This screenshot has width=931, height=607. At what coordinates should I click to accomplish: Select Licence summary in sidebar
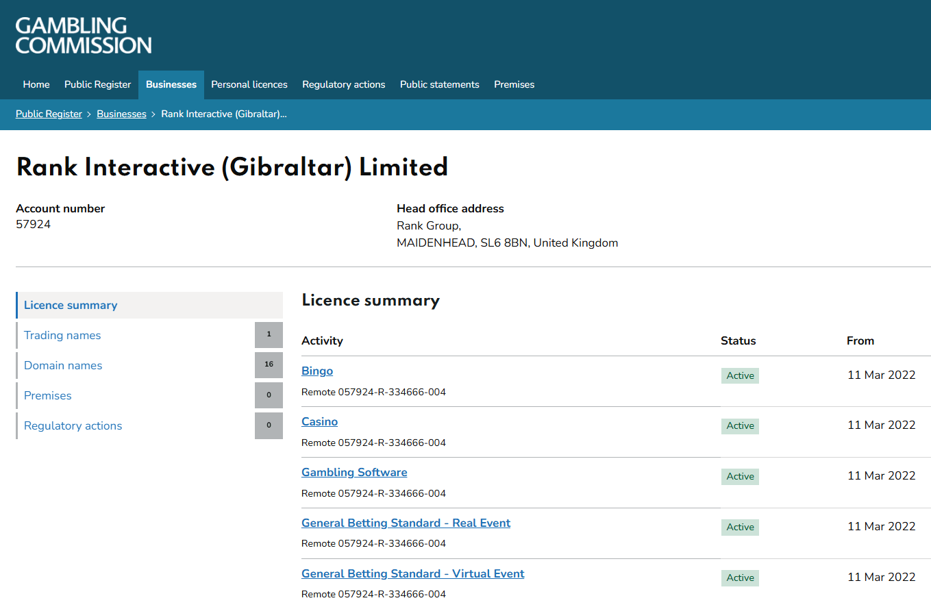[x=149, y=305]
